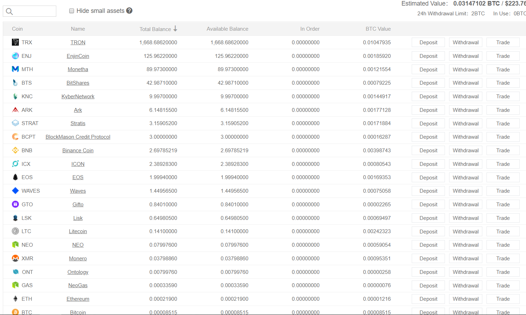Click the ICX ICON logo icon
The width and height of the screenshot is (526, 315).
(x=15, y=164)
